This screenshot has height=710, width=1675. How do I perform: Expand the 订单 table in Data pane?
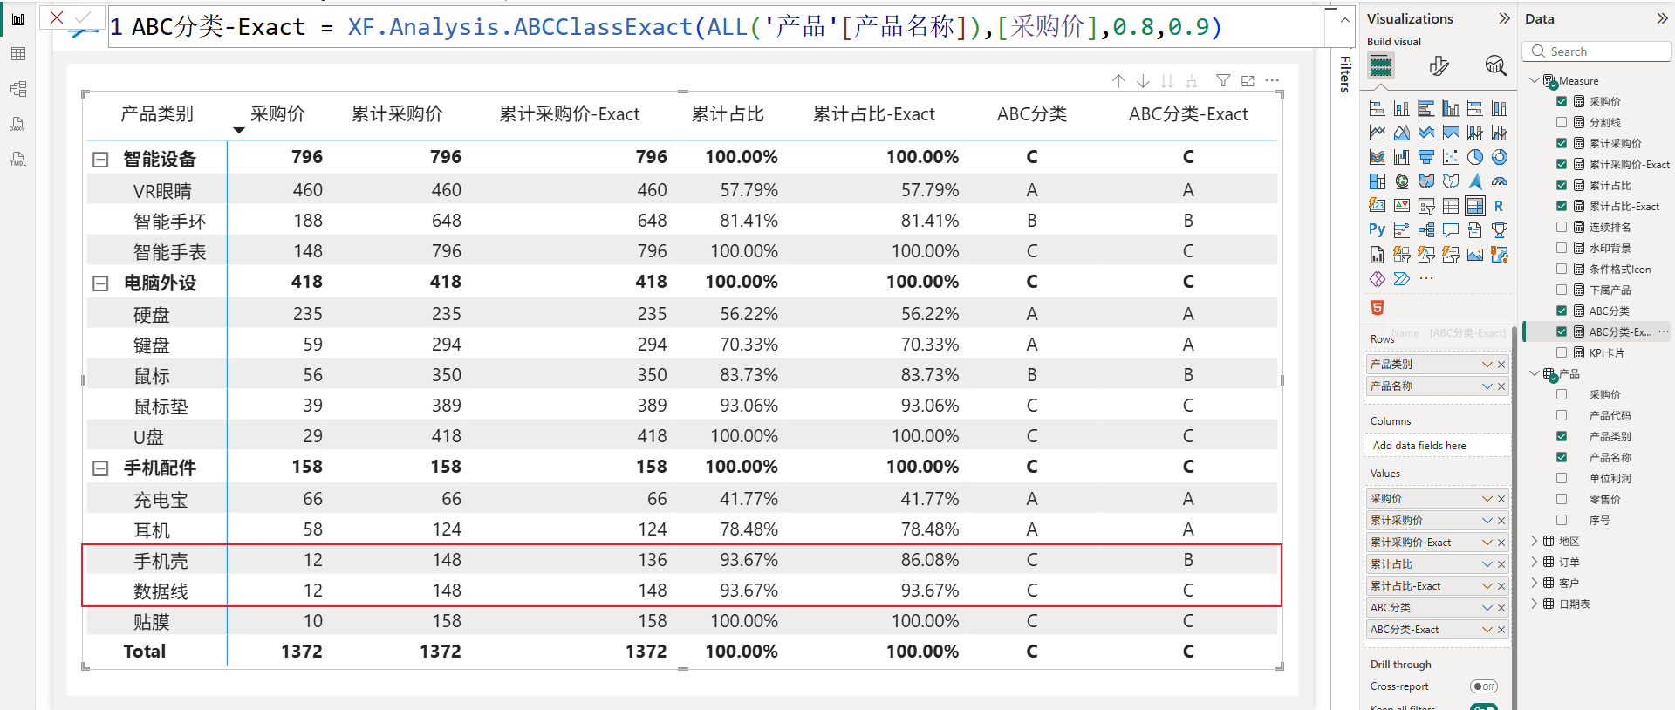tap(1535, 562)
